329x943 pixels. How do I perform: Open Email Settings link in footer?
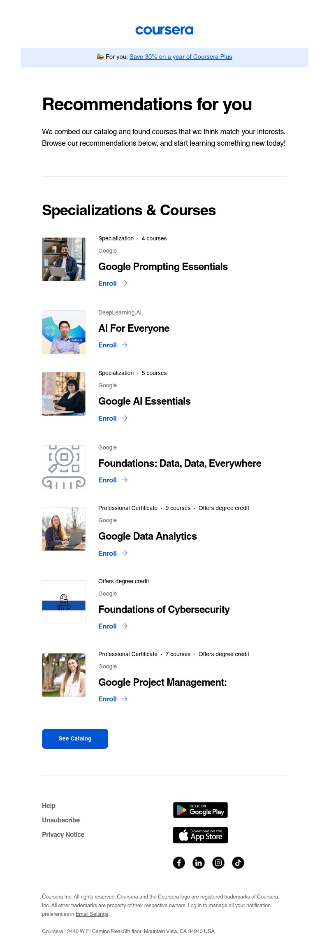92,914
